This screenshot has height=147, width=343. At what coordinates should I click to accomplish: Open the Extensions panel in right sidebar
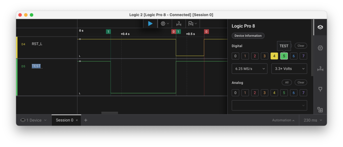tap(320, 110)
